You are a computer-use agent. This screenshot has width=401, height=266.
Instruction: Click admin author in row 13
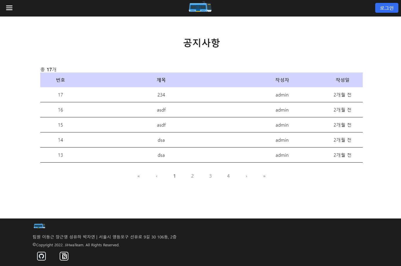(282, 155)
